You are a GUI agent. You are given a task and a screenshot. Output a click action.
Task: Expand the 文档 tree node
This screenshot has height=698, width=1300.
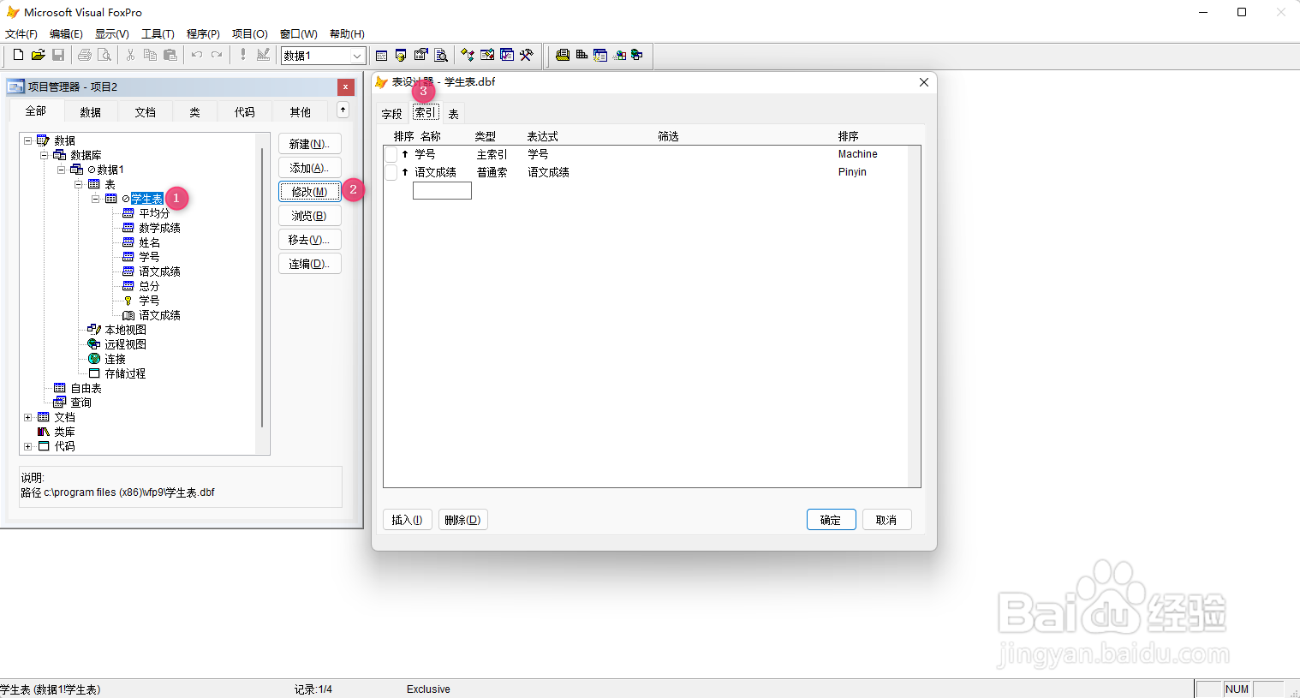(27, 417)
